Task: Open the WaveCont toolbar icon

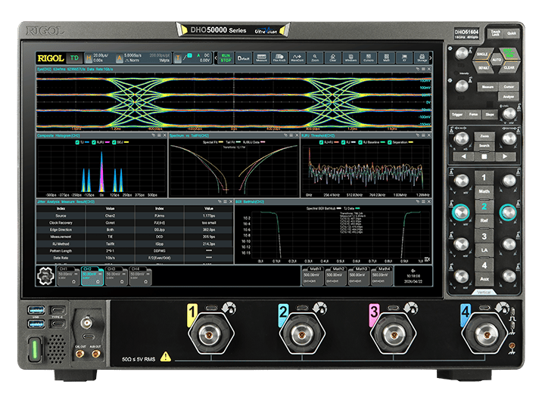Action: tap(297, 57)
